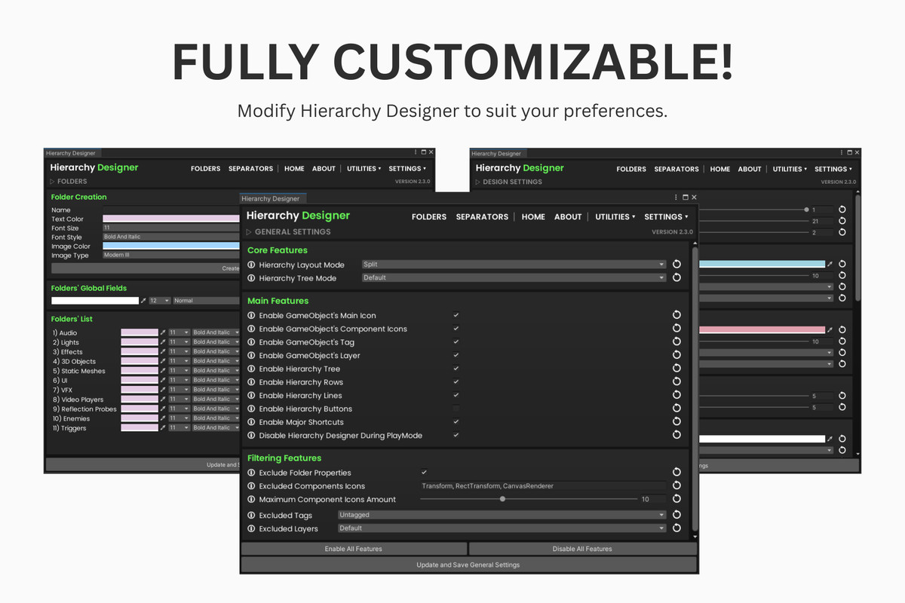Open Settings dropdown in General Settings window
Viewport: 905px width, 603px height.
coord(666,216)
